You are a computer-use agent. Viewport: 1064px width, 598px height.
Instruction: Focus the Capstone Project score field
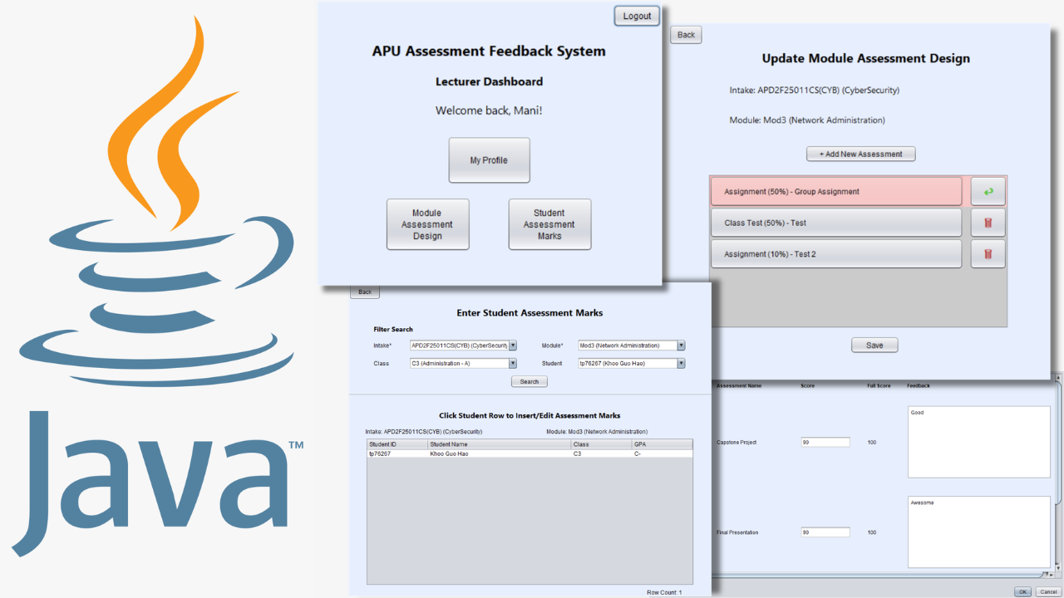coord(825,442)
